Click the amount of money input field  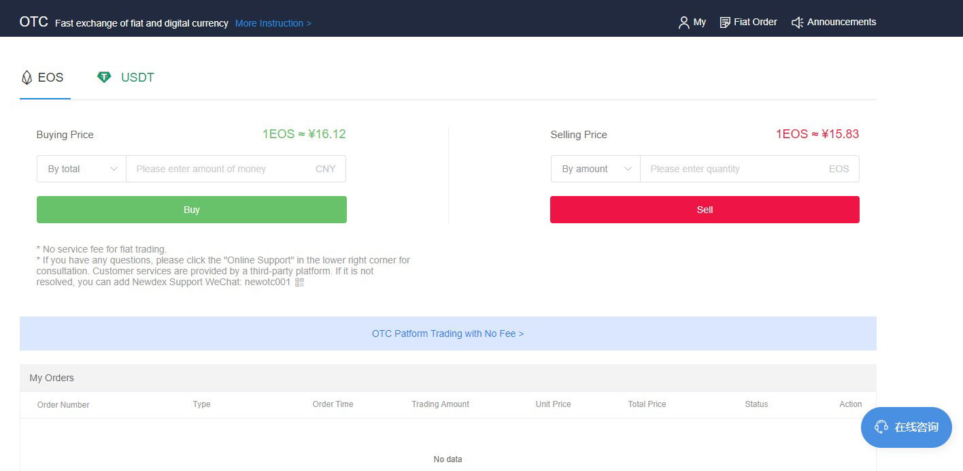click(236, 169)
